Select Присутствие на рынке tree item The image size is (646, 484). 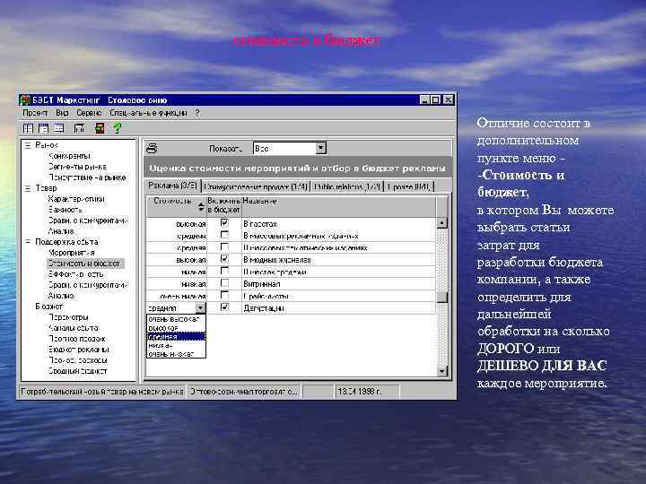pyautogui.click(x=87, y=177)
